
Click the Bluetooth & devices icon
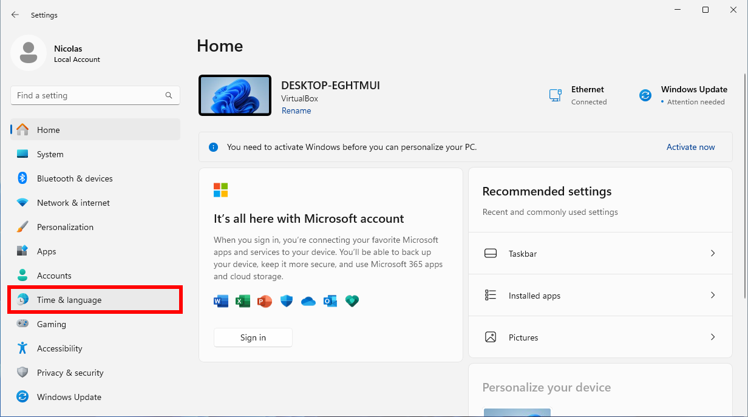(22, 178)
